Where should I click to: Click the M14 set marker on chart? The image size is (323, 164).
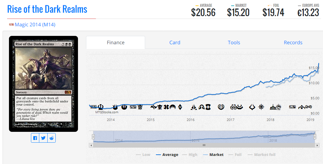[93, 107]
